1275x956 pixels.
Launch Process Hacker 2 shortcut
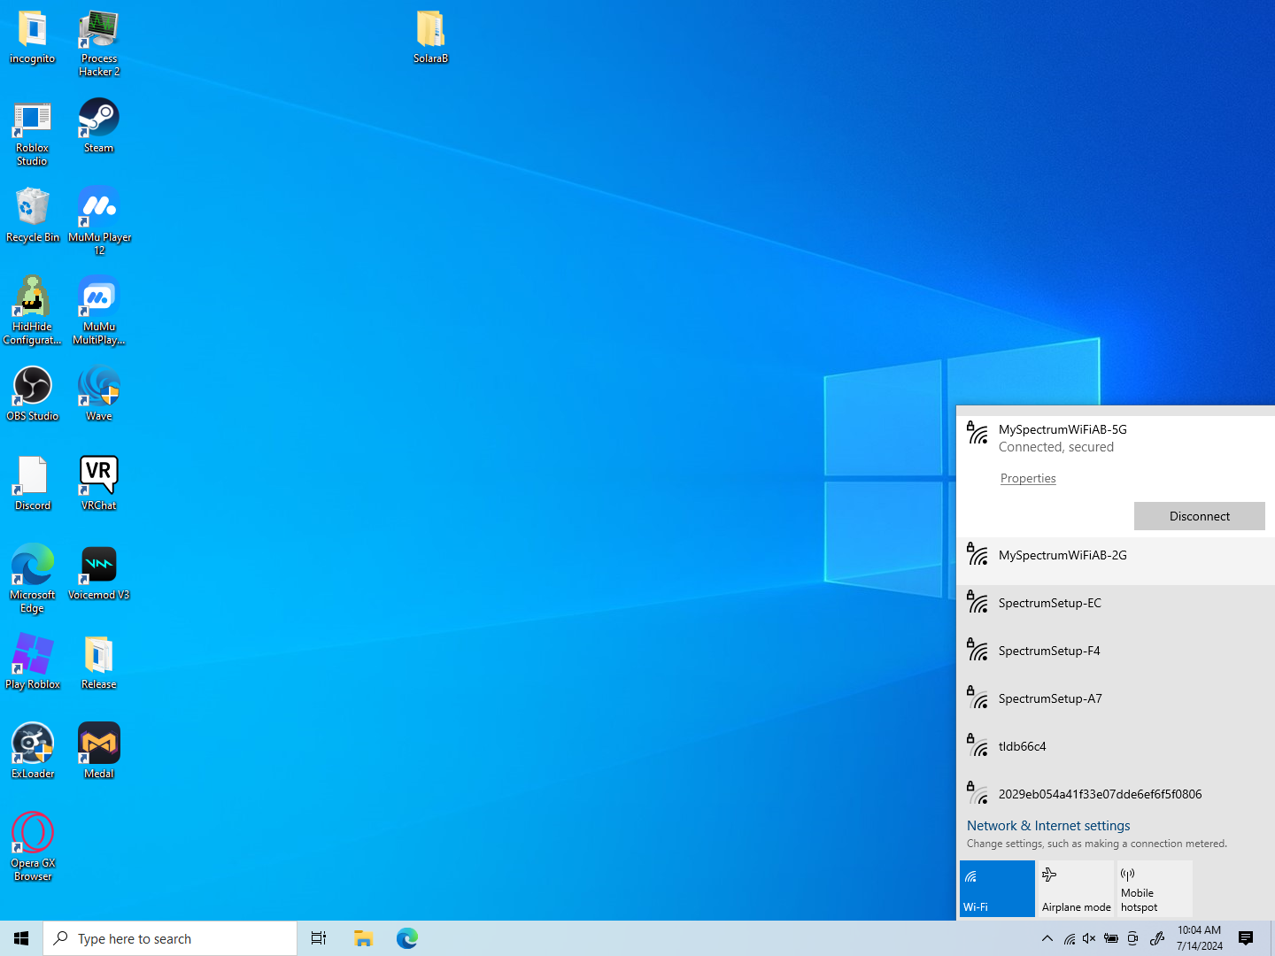click(99, 44)
